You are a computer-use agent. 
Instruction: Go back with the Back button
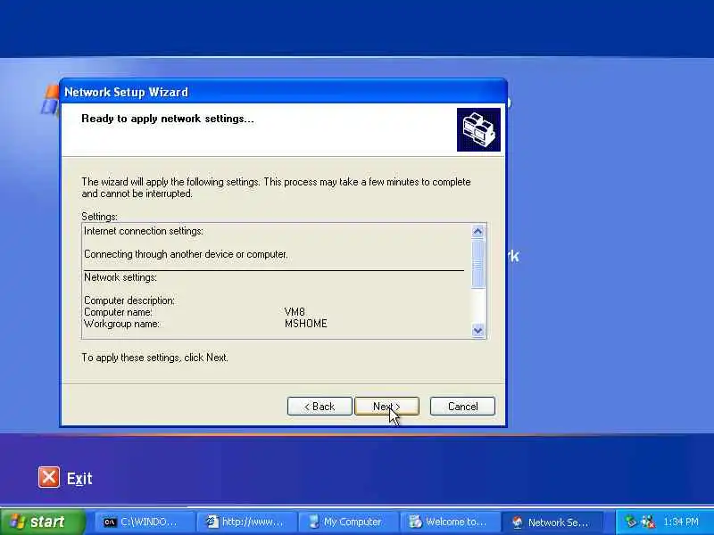pyautogui.click(x=320, y=407)
